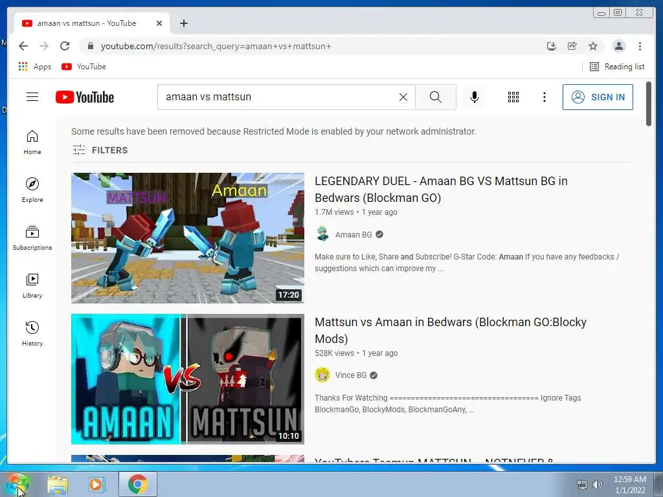This screenshot has width=663, height=497.
Task: Clear the search box with the X
Action: coord(403,97)
